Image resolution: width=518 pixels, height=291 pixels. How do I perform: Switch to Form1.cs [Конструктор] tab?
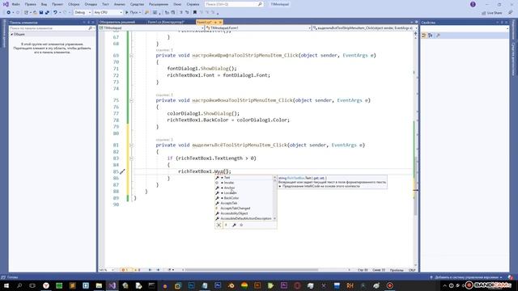[166, 22]
